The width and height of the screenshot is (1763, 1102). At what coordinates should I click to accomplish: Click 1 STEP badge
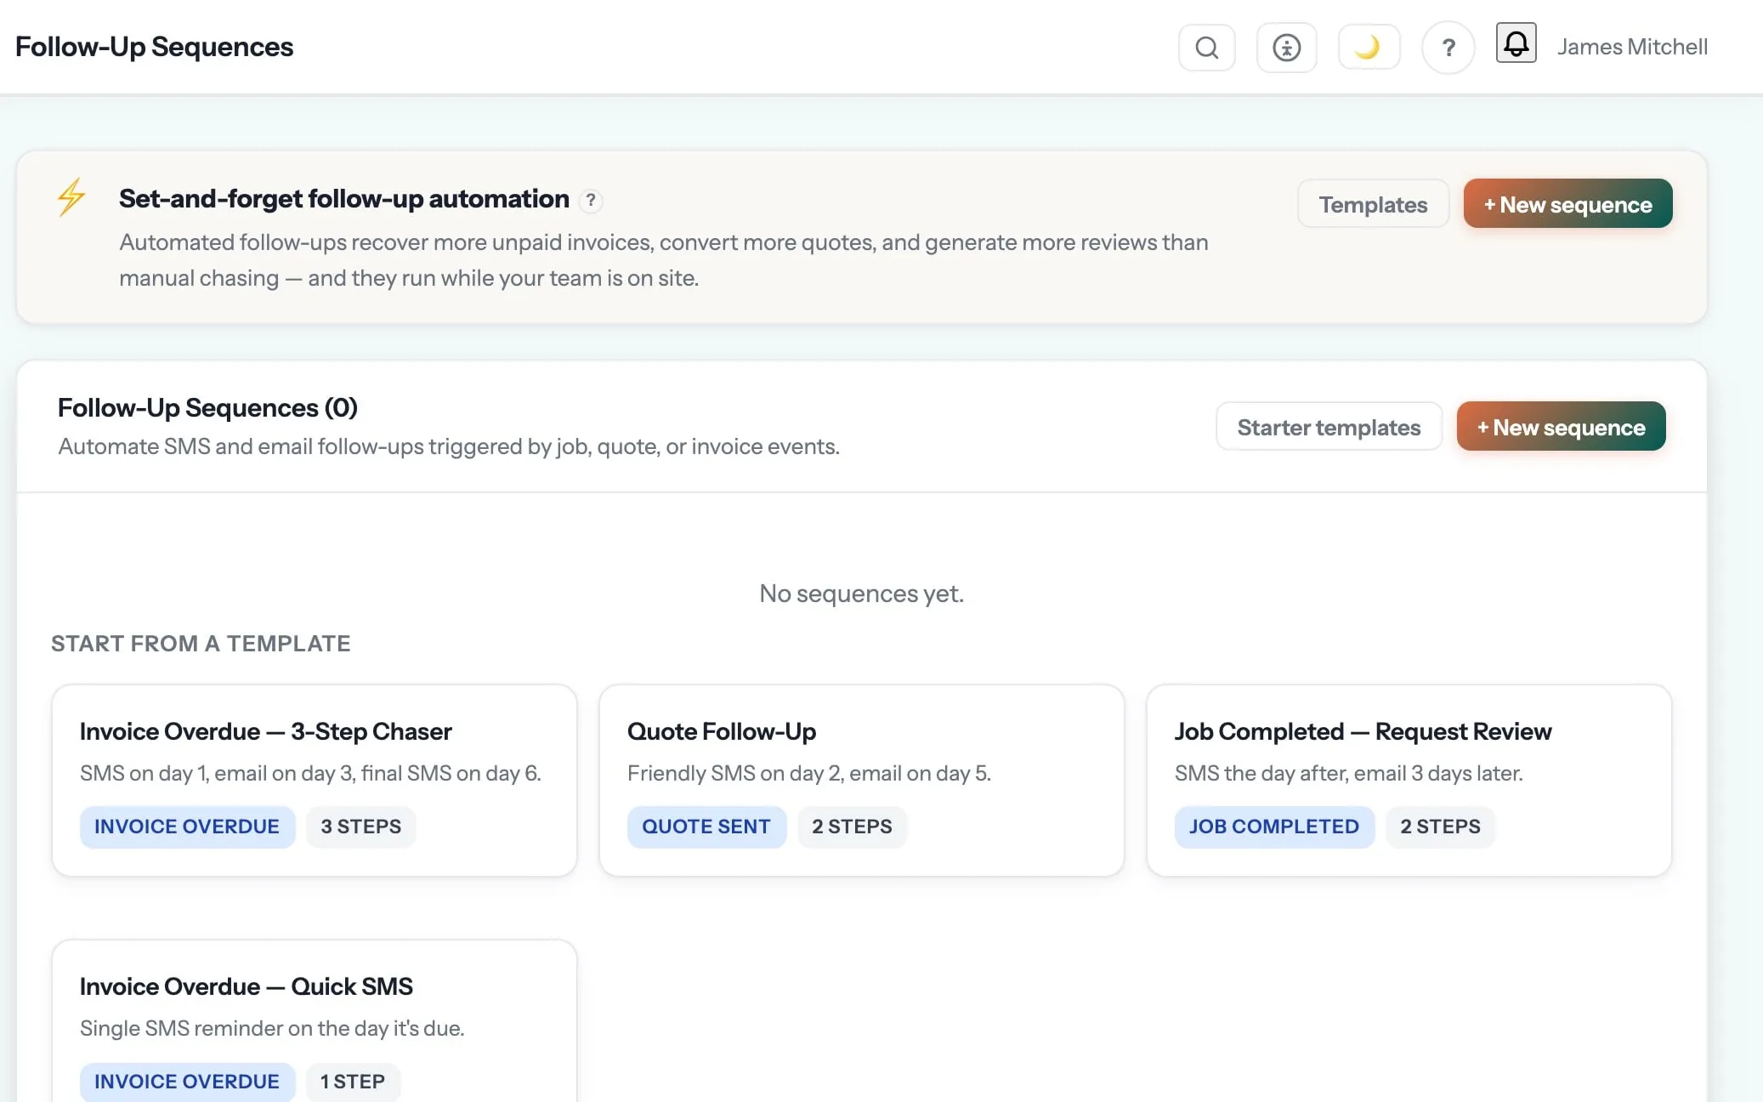[353, 1082]
